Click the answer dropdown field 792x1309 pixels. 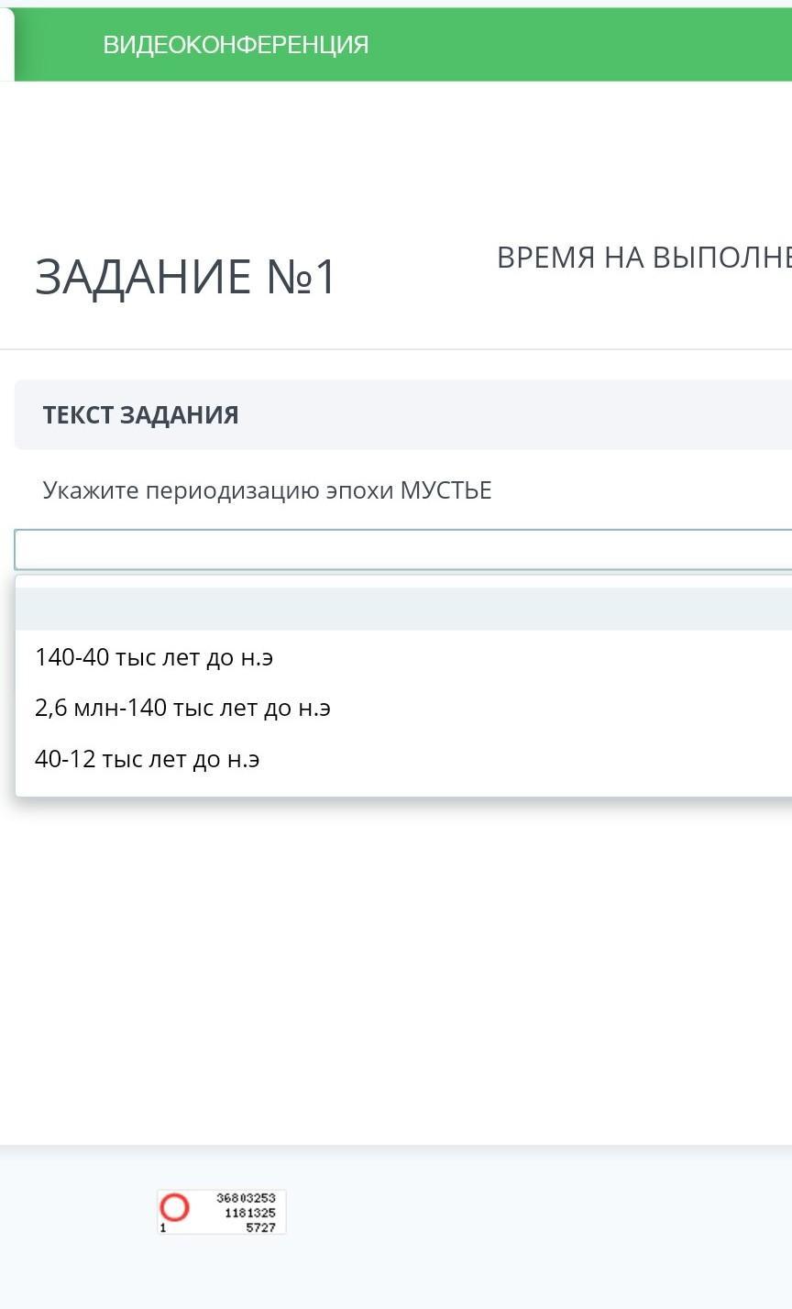click(x=403, y=550)
